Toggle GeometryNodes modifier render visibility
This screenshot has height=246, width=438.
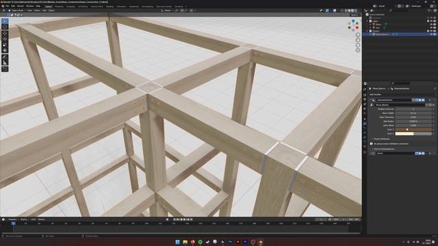[x=423, y=100]
